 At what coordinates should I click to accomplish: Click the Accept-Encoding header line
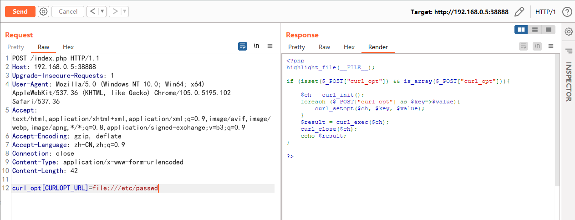point(67,136)
